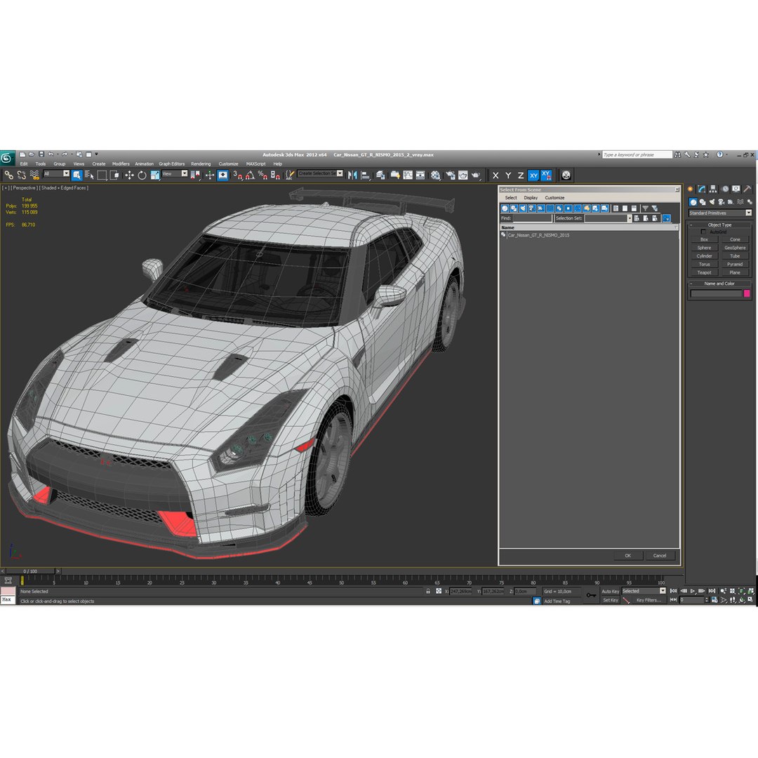Image resolution: width=758 pixels, height=758 pixels.
Task: Choose the Rectangular Selection Region tool
Action: (102, 175)
